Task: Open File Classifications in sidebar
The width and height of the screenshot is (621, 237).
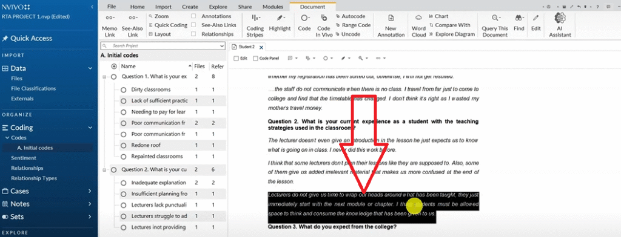Action: tap(33, 88)
